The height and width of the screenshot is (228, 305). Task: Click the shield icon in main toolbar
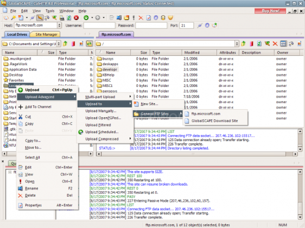tap(170, 18)
